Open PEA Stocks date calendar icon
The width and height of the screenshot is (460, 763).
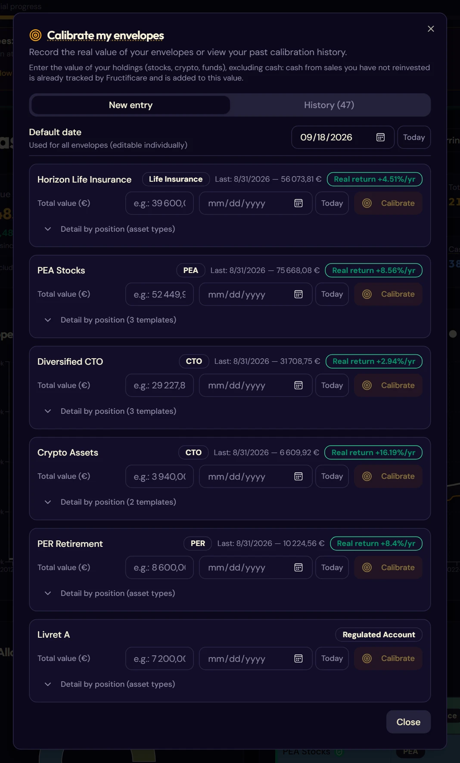(x=298, y=294)
